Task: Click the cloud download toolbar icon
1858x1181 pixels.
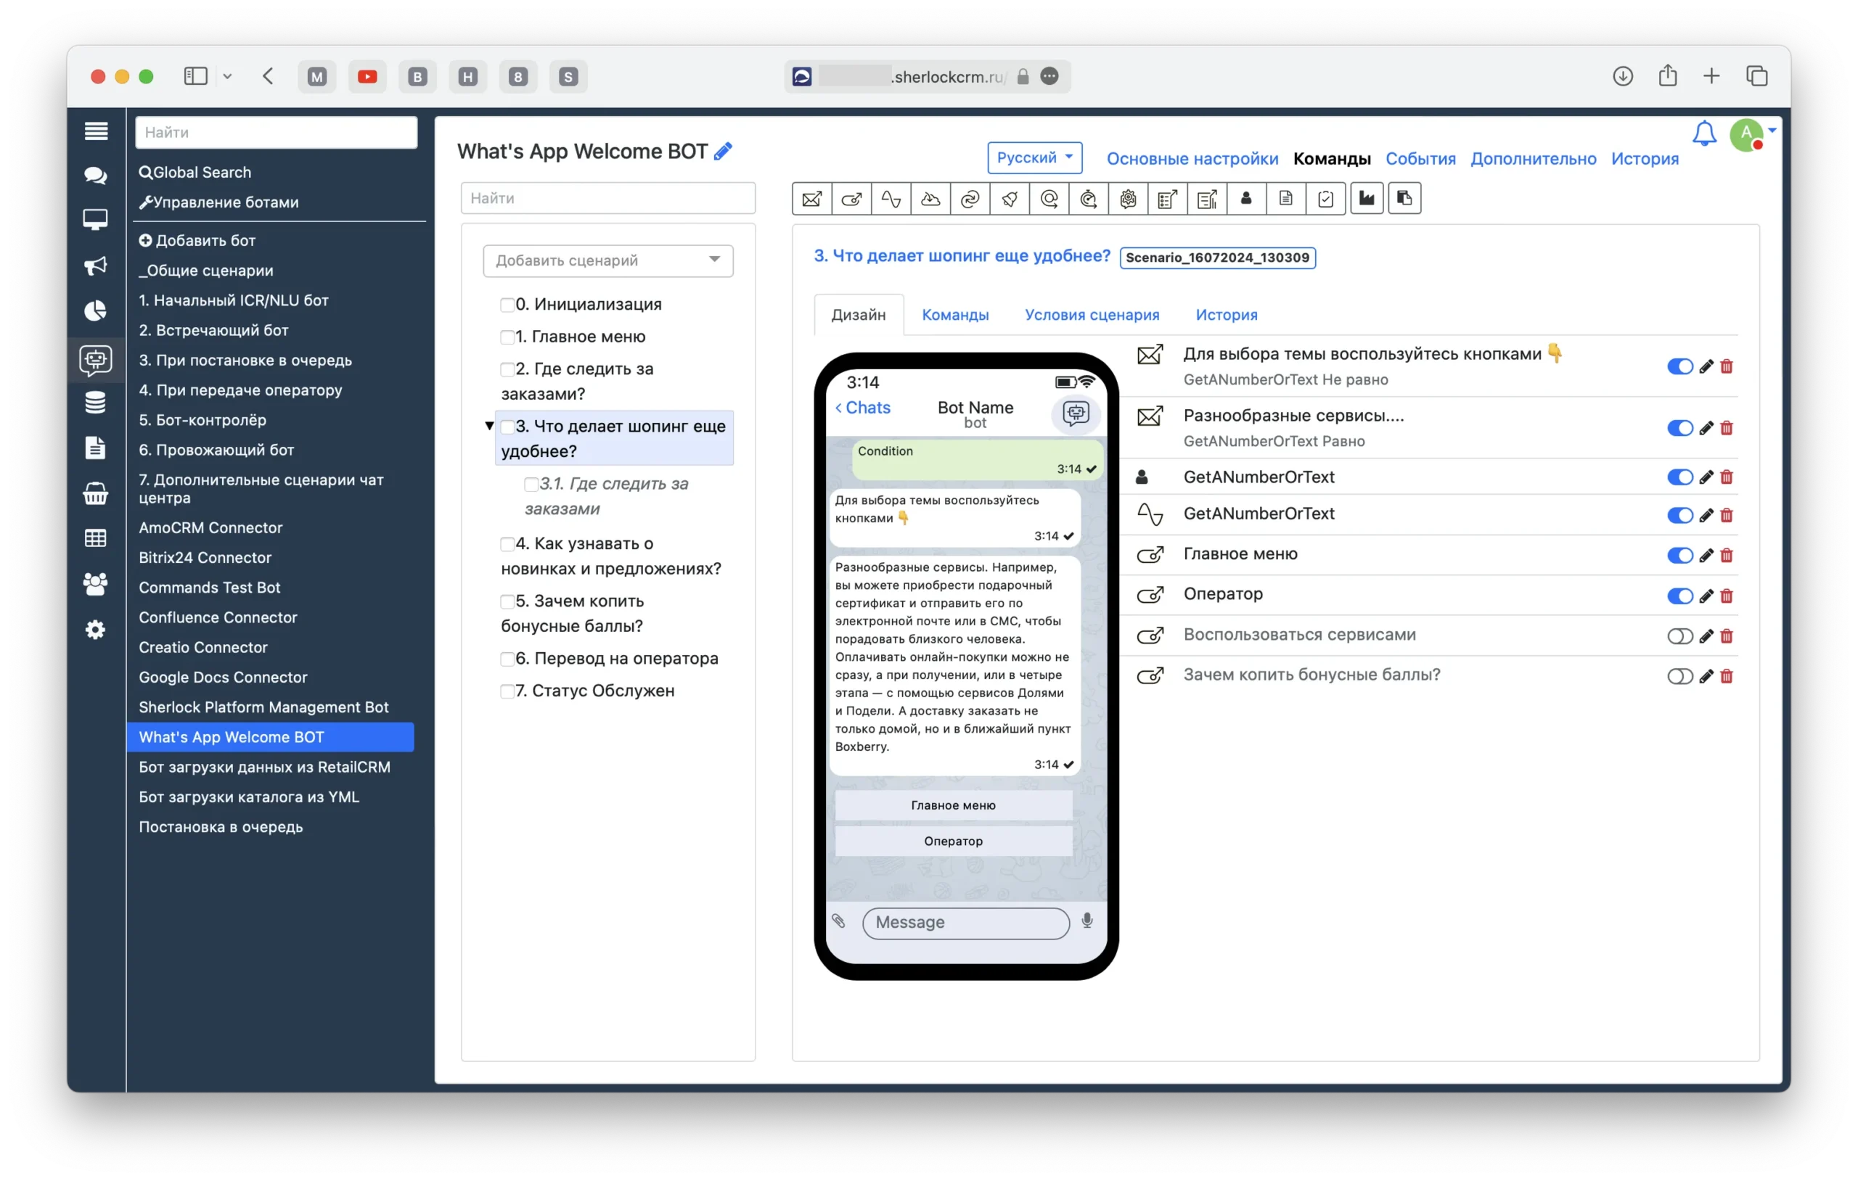Action: click(x=930, y=199)
